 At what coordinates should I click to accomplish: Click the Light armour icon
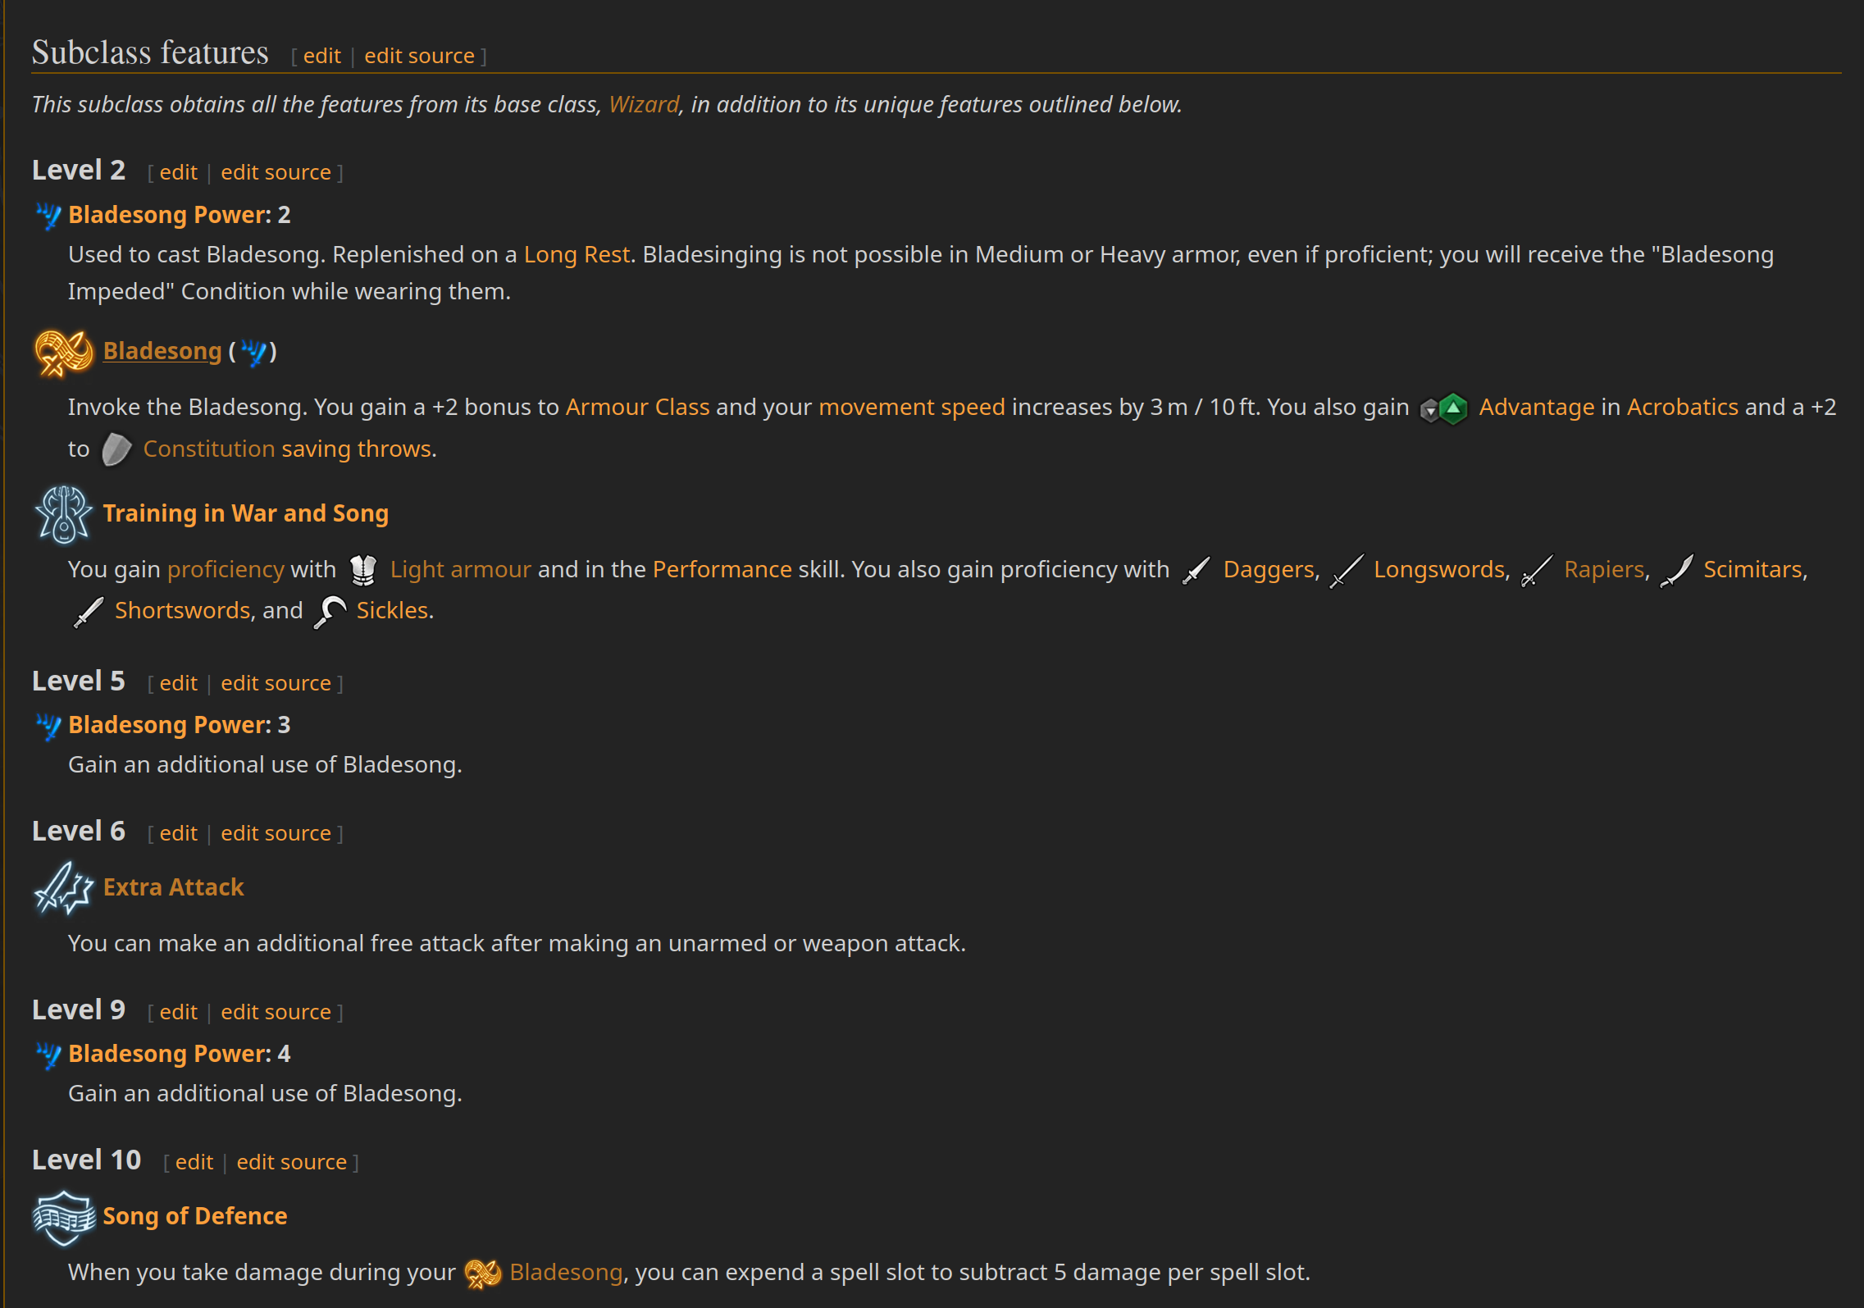pos(363,570)
